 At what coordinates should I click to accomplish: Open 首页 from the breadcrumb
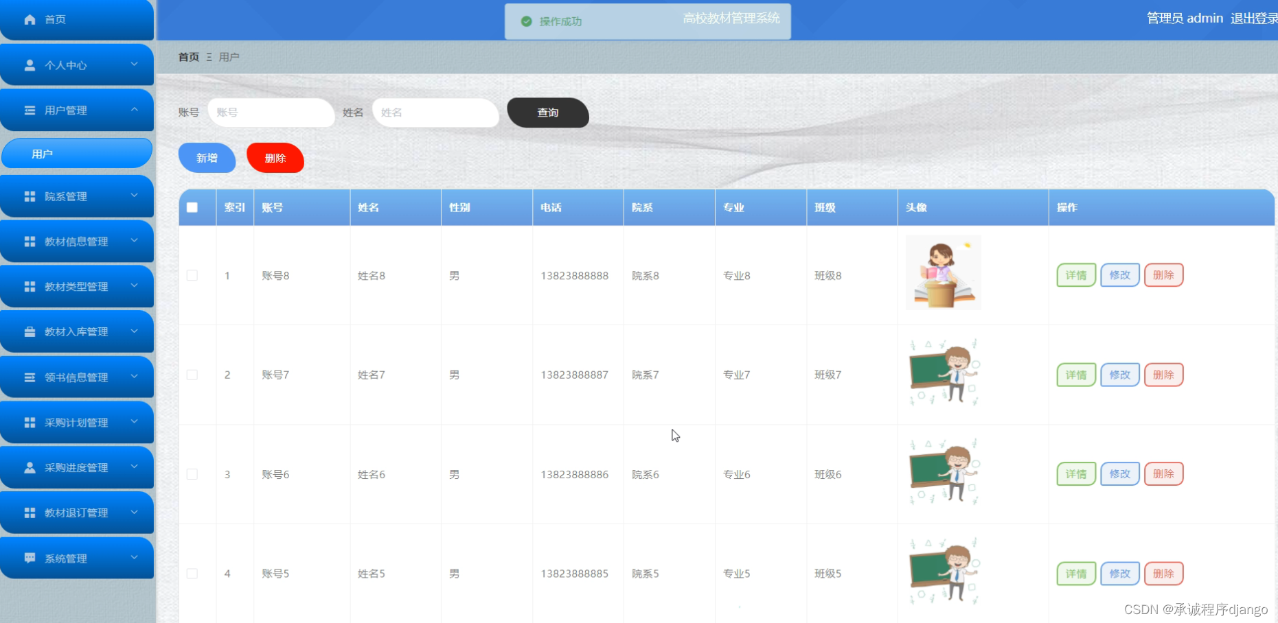point(188,57)
